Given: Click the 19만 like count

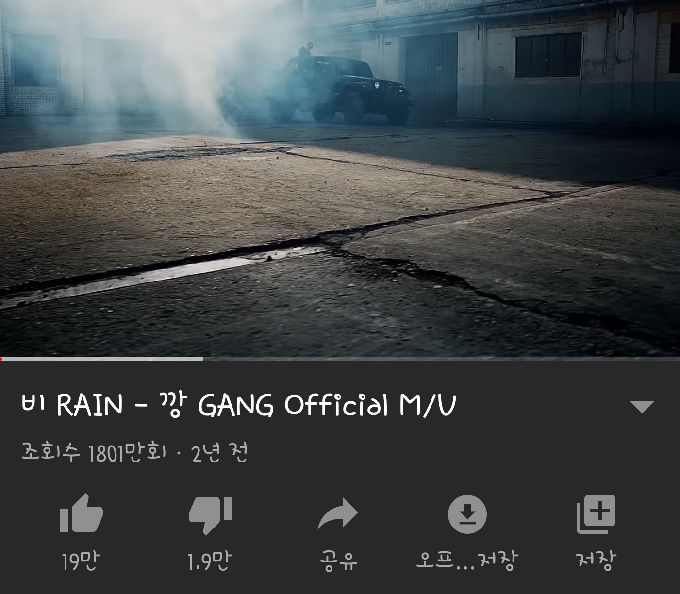Looking at the screenshot, I should 81,561.
